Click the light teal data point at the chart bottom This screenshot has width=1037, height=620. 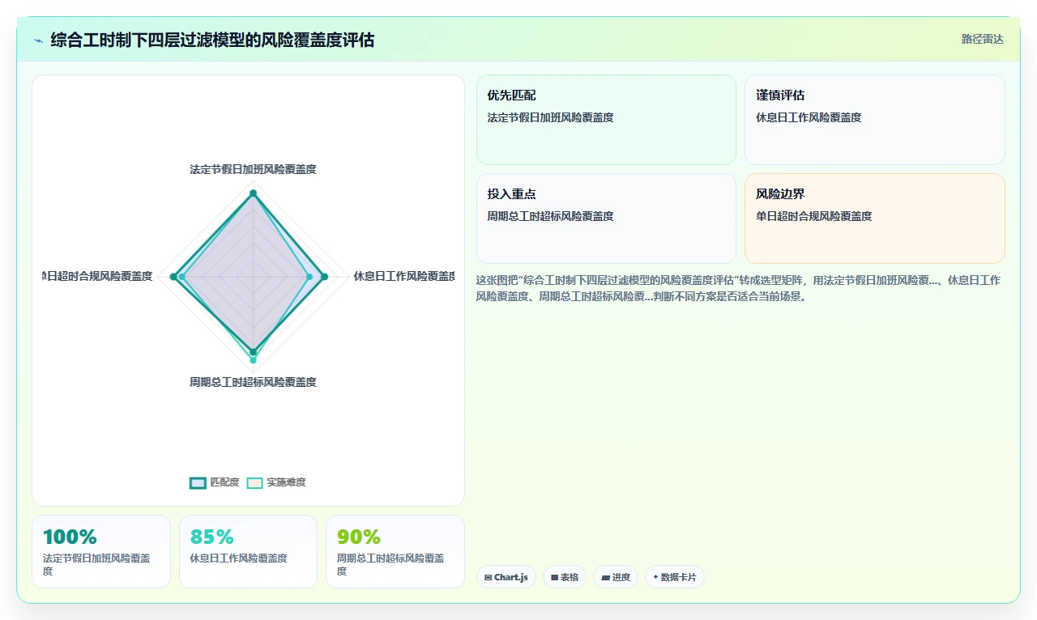click(x=253, y=360)
